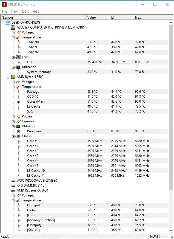Viewport: 174px width, 239px height.
Task: Expand the motherboard Voltages node
Action: click(13, 33)
